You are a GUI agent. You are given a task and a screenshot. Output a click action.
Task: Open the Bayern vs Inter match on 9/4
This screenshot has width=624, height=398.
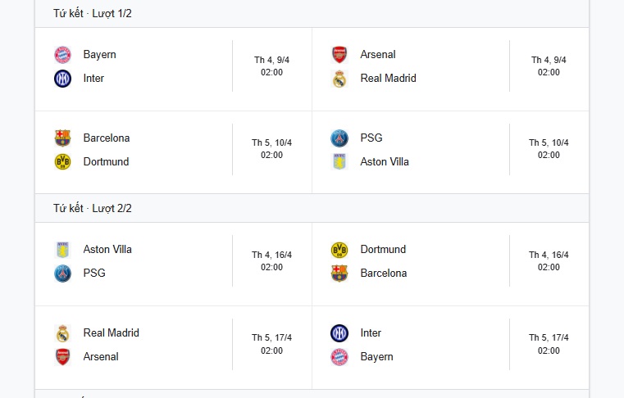[174, 69]
